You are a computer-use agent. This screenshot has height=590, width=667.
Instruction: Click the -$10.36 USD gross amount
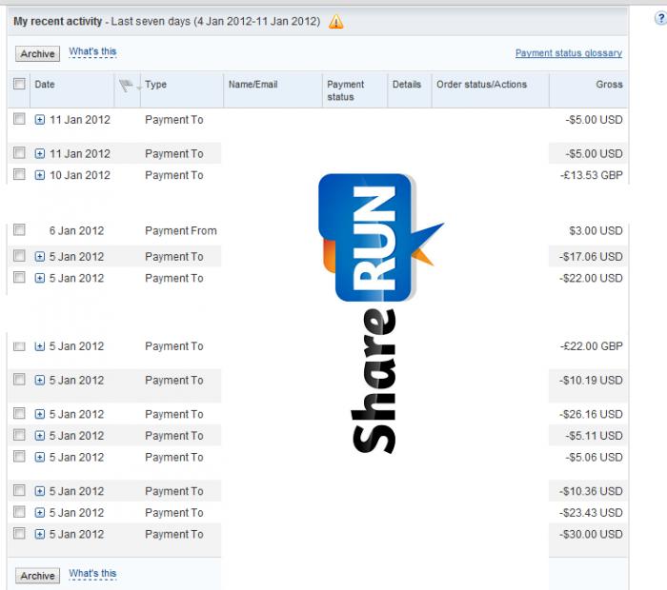click(591, 491)
